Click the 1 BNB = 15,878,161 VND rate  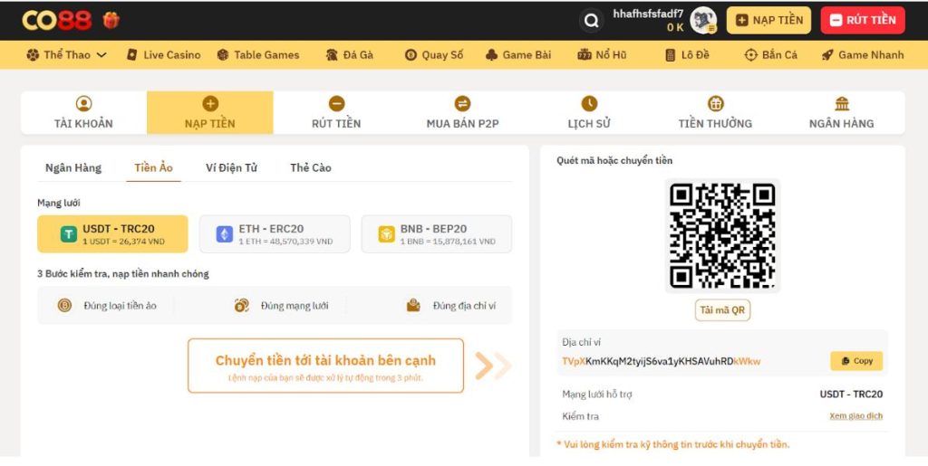click(448, 242)
